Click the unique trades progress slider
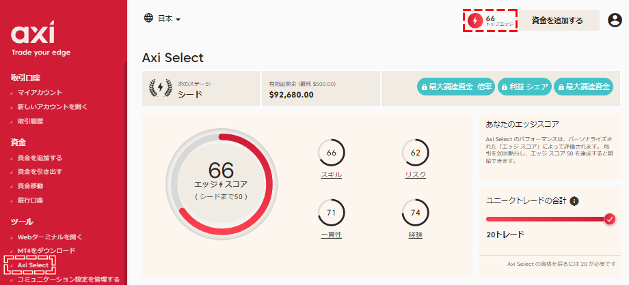Image resolution: width=629 pixels, height=285 pixels. click(548, 219)
